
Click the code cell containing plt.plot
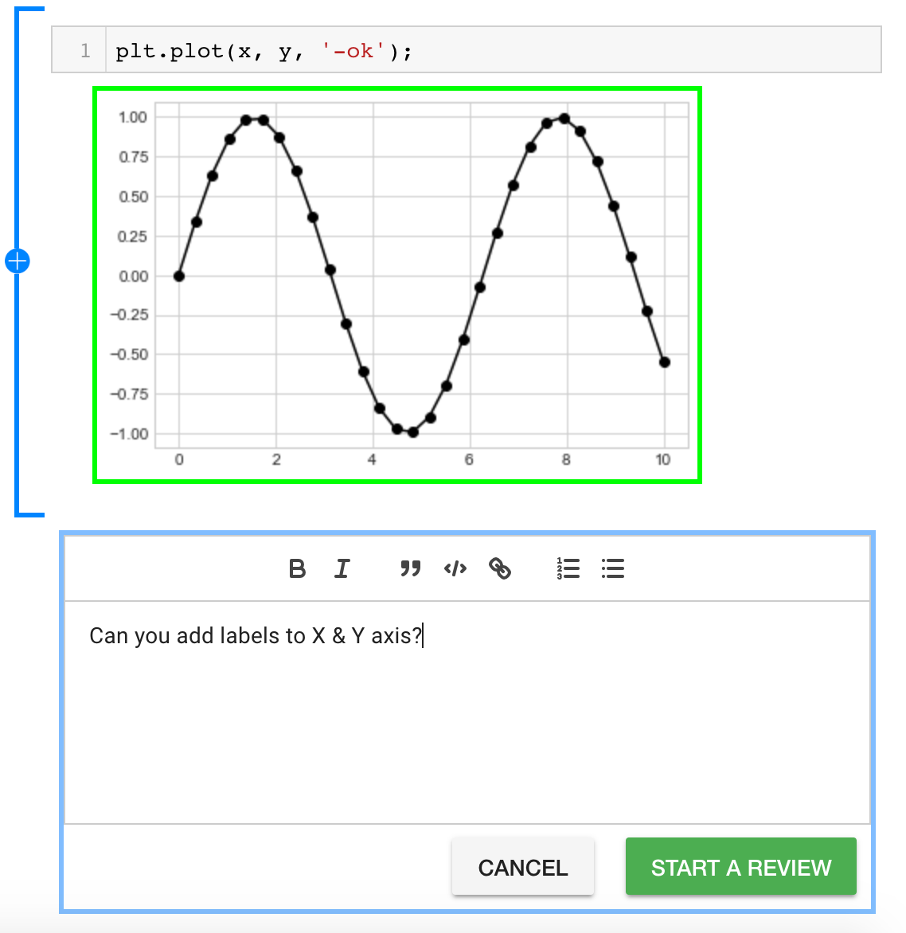tap(263, 50)
